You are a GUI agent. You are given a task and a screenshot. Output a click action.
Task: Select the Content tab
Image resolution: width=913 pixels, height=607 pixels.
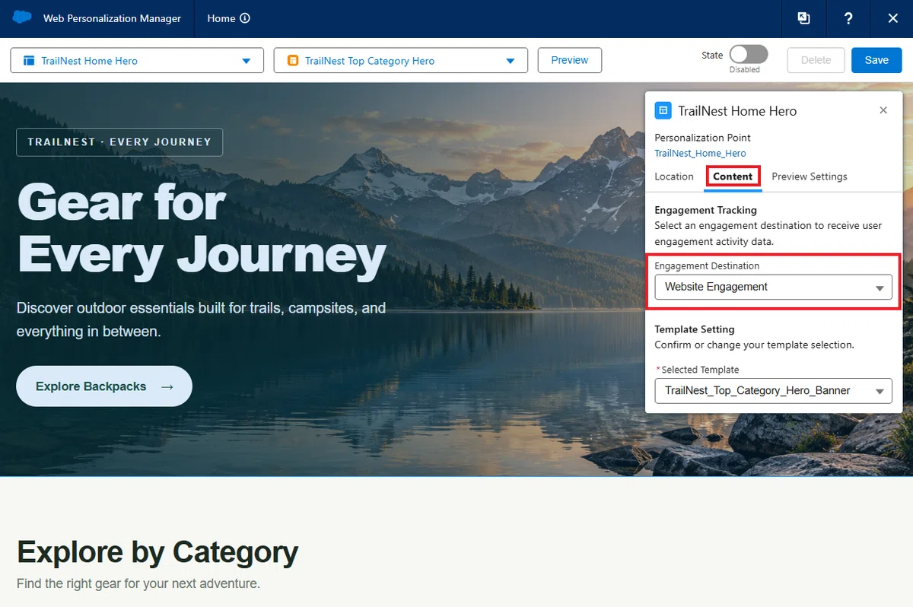point(733,176)
